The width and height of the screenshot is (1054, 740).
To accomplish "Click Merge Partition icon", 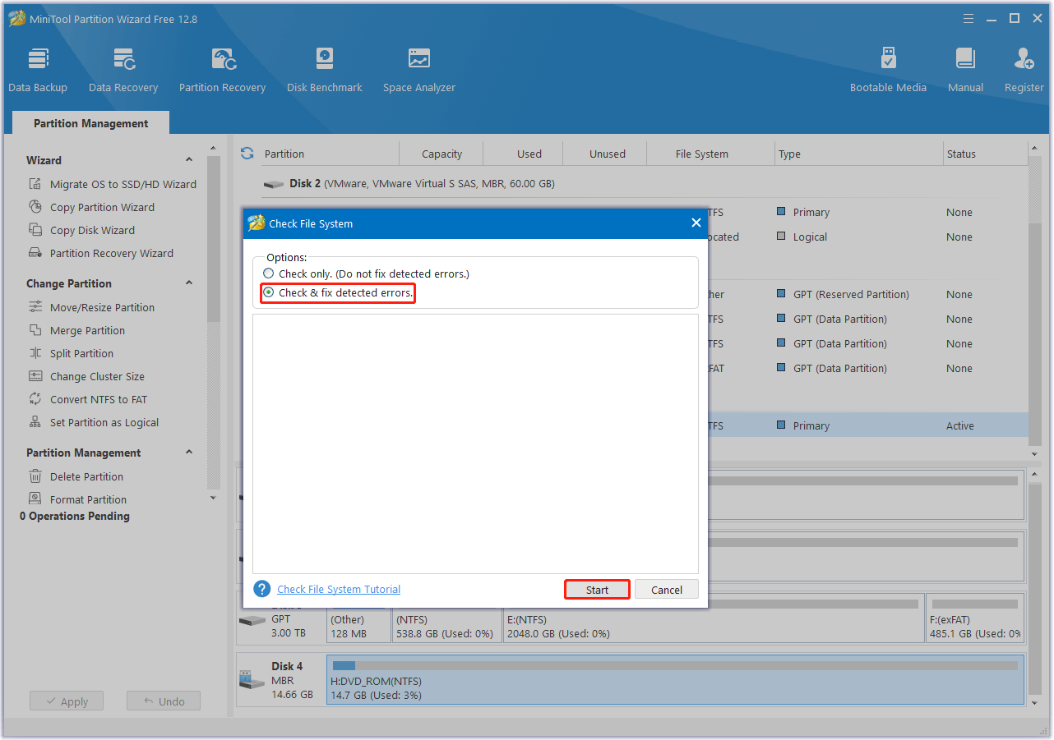I will (x=35, y=330).
